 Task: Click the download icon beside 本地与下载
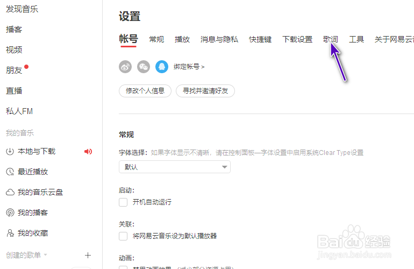click(x=10, y=151)
